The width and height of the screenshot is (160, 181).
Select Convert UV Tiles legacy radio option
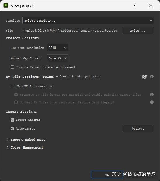[16, 102]
